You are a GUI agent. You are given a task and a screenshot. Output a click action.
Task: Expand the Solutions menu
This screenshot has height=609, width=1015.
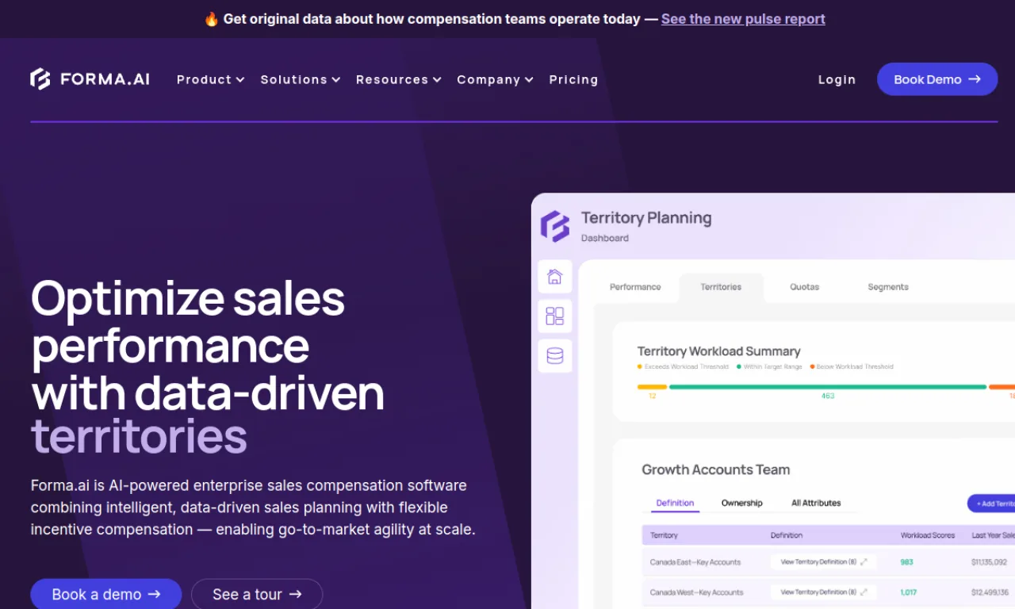[301, 79]
